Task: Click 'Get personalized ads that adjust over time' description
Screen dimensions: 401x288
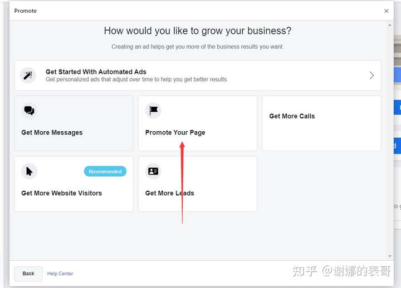Action: point(137,80)
